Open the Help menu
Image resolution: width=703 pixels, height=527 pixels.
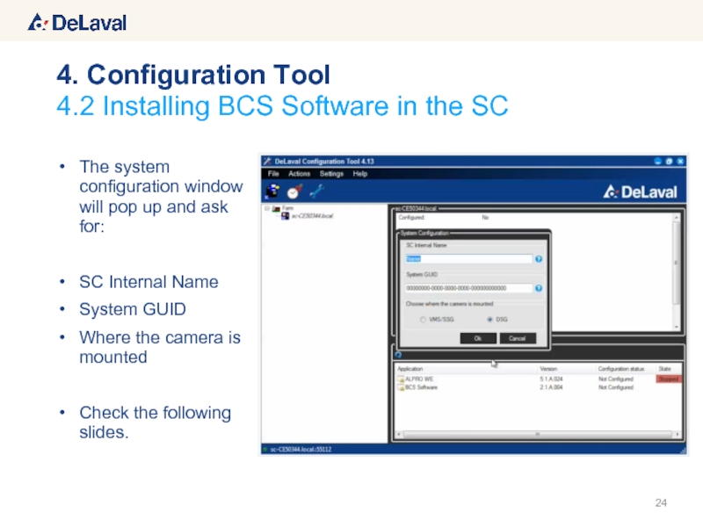(x=359, y=173)
